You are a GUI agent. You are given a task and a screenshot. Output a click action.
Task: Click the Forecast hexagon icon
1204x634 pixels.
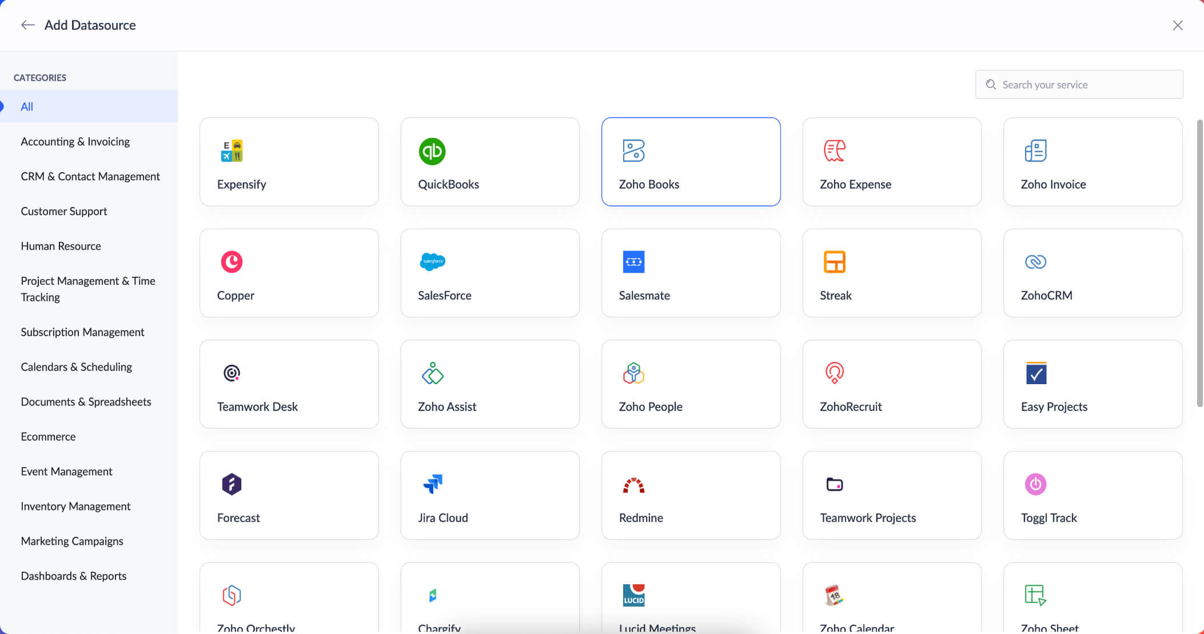232,484
